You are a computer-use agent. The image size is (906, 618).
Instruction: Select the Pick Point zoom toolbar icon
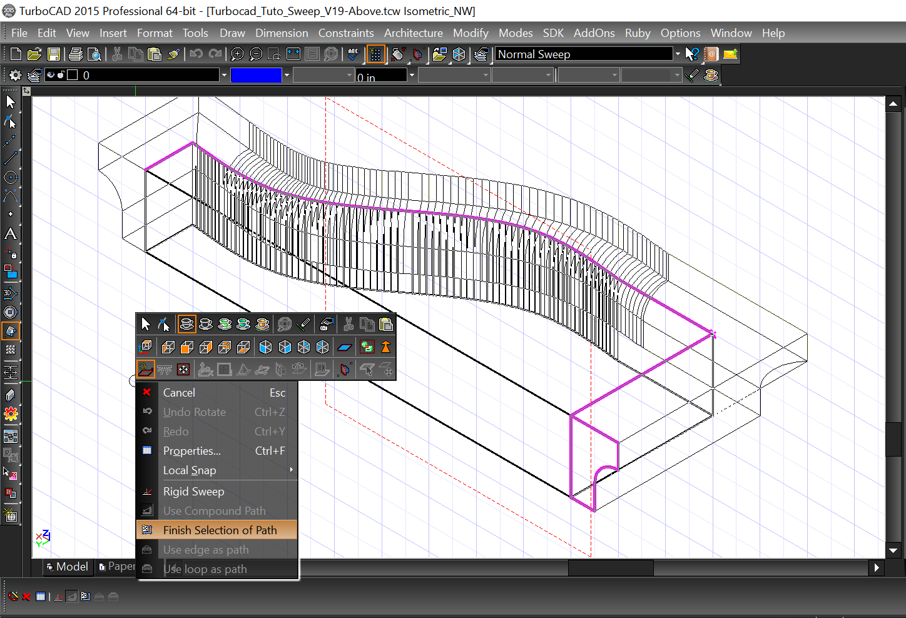[x=273, y=54]
